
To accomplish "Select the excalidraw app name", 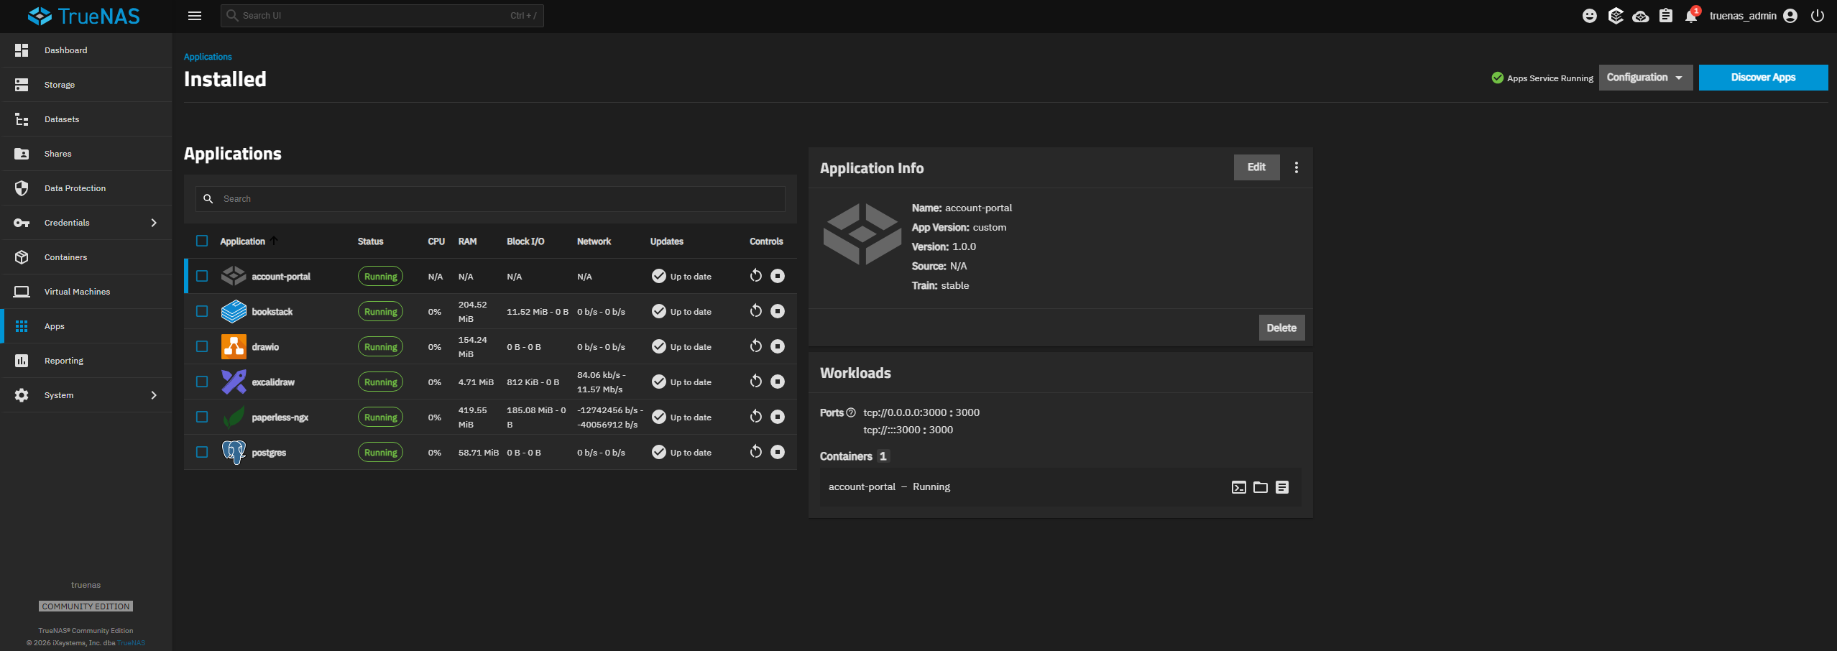I will pos(273,382).
